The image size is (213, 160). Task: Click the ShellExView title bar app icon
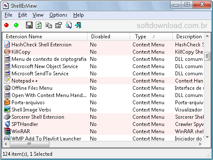click(x=6, y=6)
